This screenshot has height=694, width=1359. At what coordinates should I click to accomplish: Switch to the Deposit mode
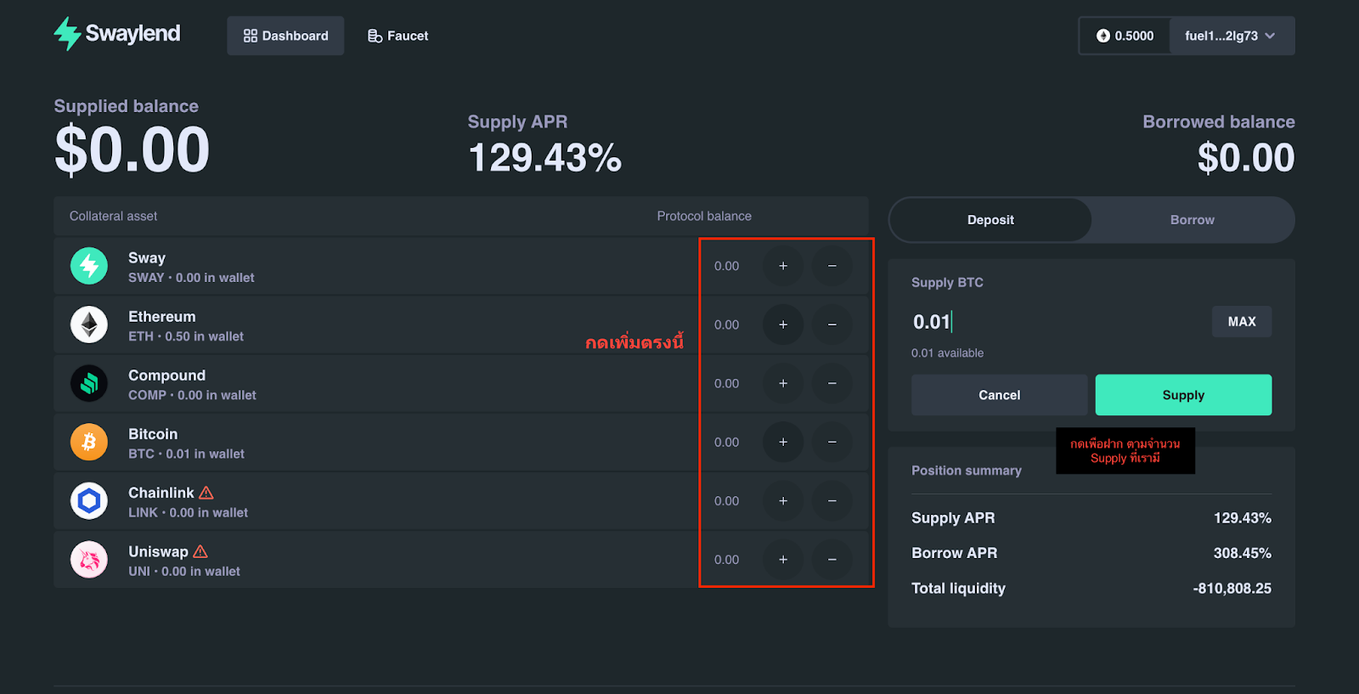point(990,220)
